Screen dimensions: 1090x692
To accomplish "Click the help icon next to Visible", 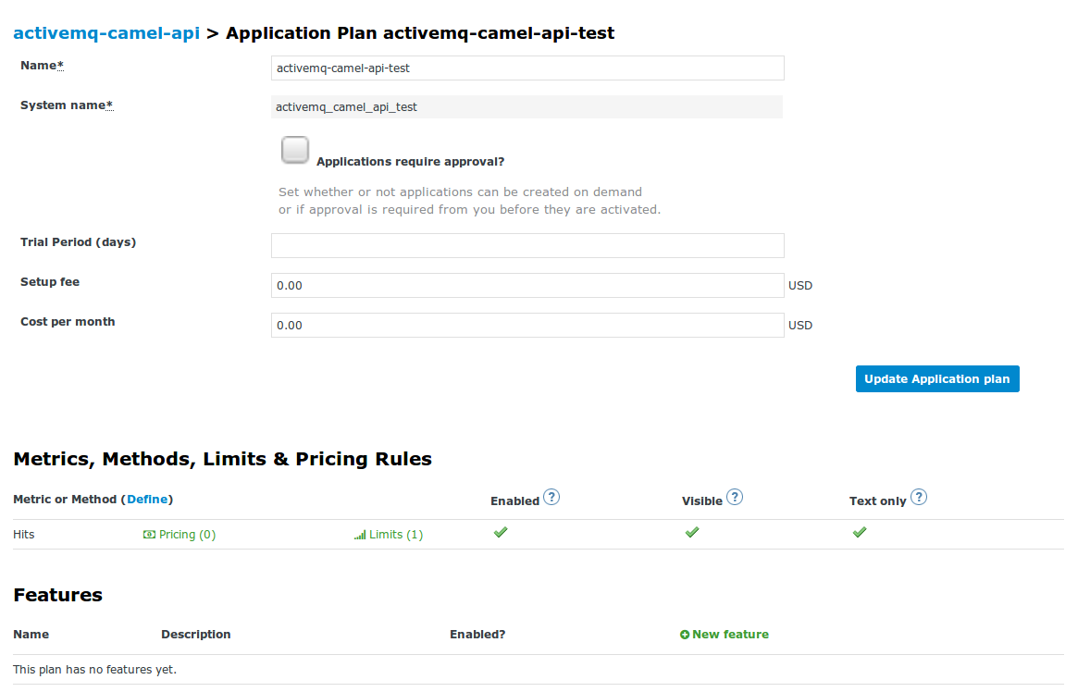I will 735,497.
